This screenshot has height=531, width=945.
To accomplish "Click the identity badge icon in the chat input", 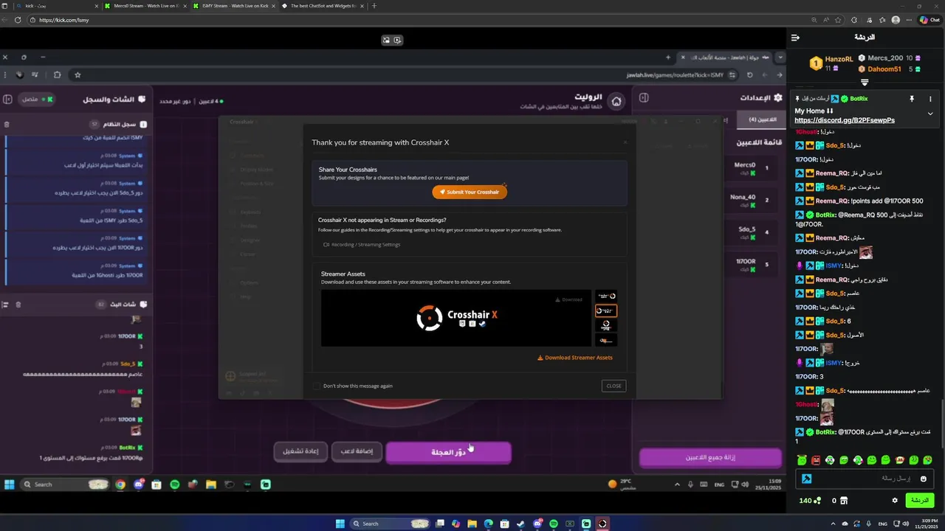I will tap(806, 479).
